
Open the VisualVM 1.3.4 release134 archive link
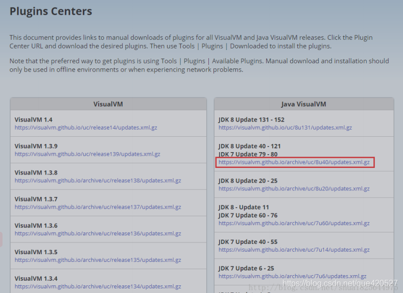(x=98, y=286)
